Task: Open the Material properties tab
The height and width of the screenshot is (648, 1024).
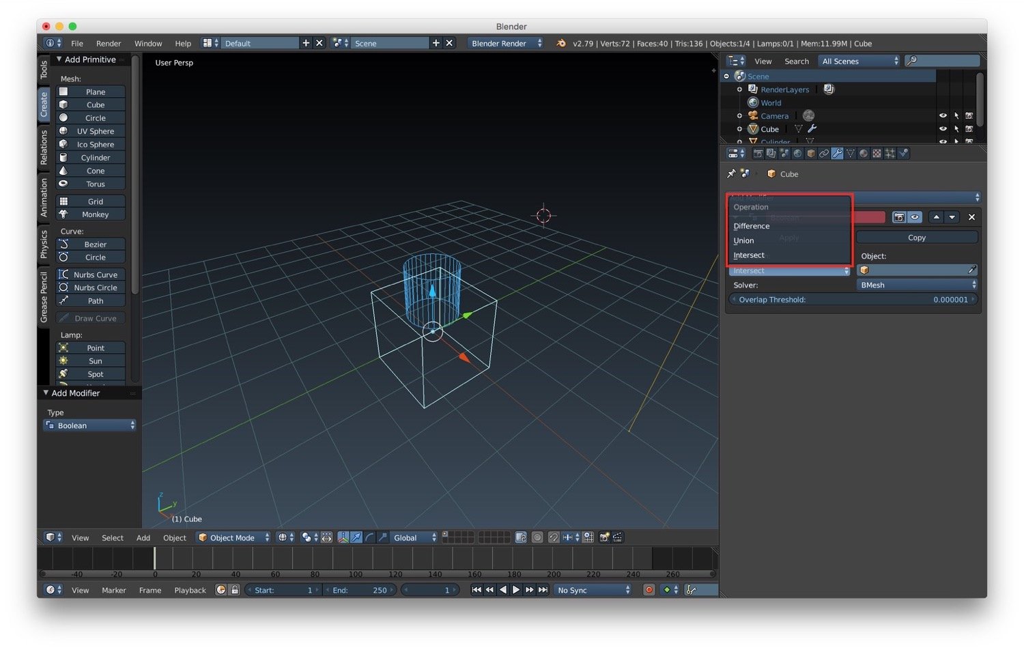Action: coord(864,154)
